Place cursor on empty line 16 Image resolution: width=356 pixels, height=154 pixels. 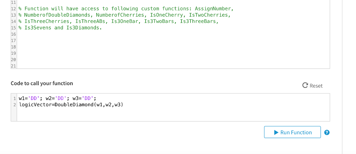pos(172,34)
